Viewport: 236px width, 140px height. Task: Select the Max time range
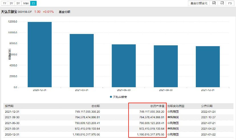click(x=26, y=3)
